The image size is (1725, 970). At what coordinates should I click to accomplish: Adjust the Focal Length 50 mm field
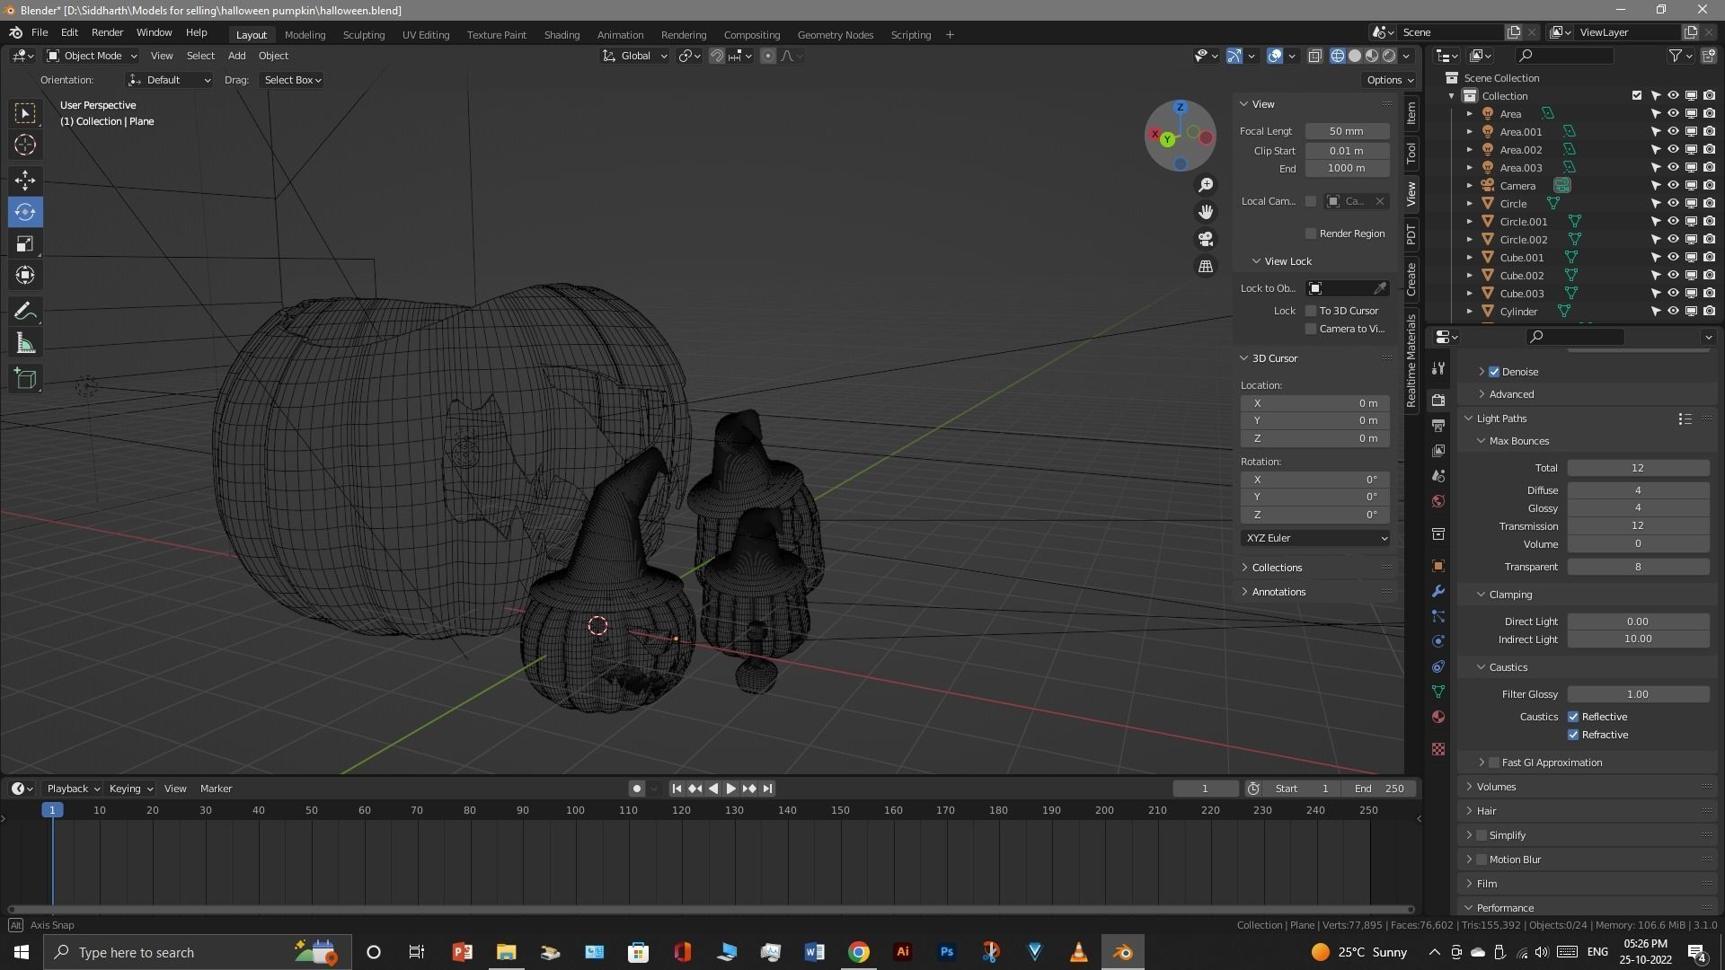tap(1347, 131)
